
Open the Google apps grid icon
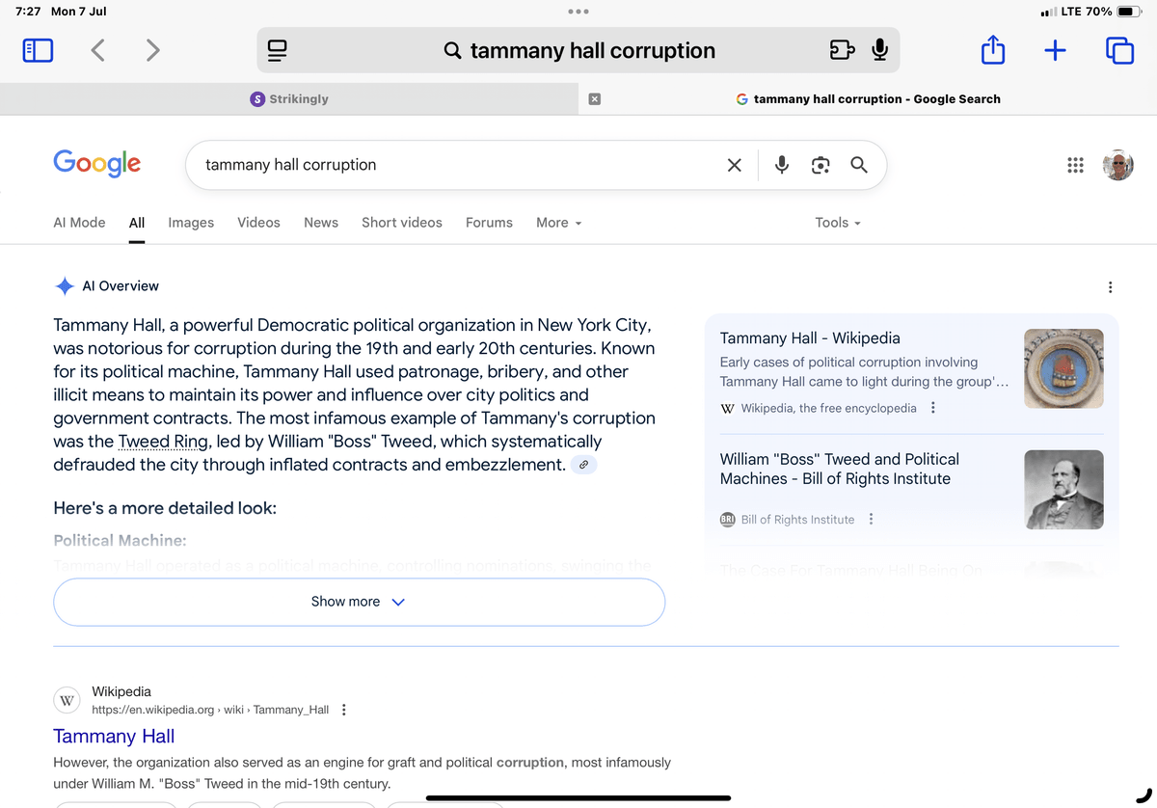[x=1075, y=165]
